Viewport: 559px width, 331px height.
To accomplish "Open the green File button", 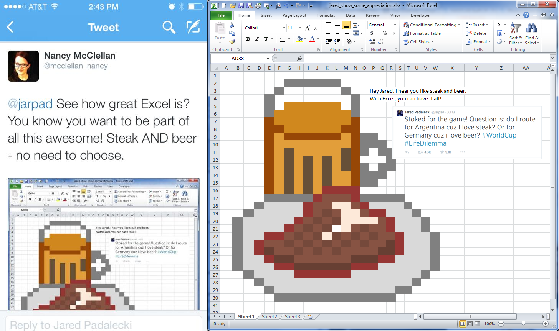I will click(221, 15).
